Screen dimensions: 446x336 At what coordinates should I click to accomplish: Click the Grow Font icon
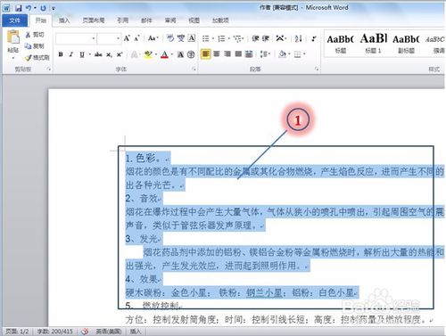tap(127, 38)
